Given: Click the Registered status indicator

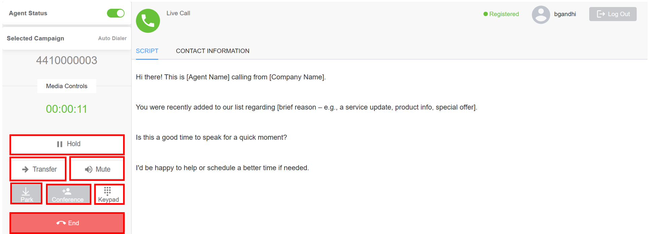Looking at the screenshot, I should (x=501, y=14).
